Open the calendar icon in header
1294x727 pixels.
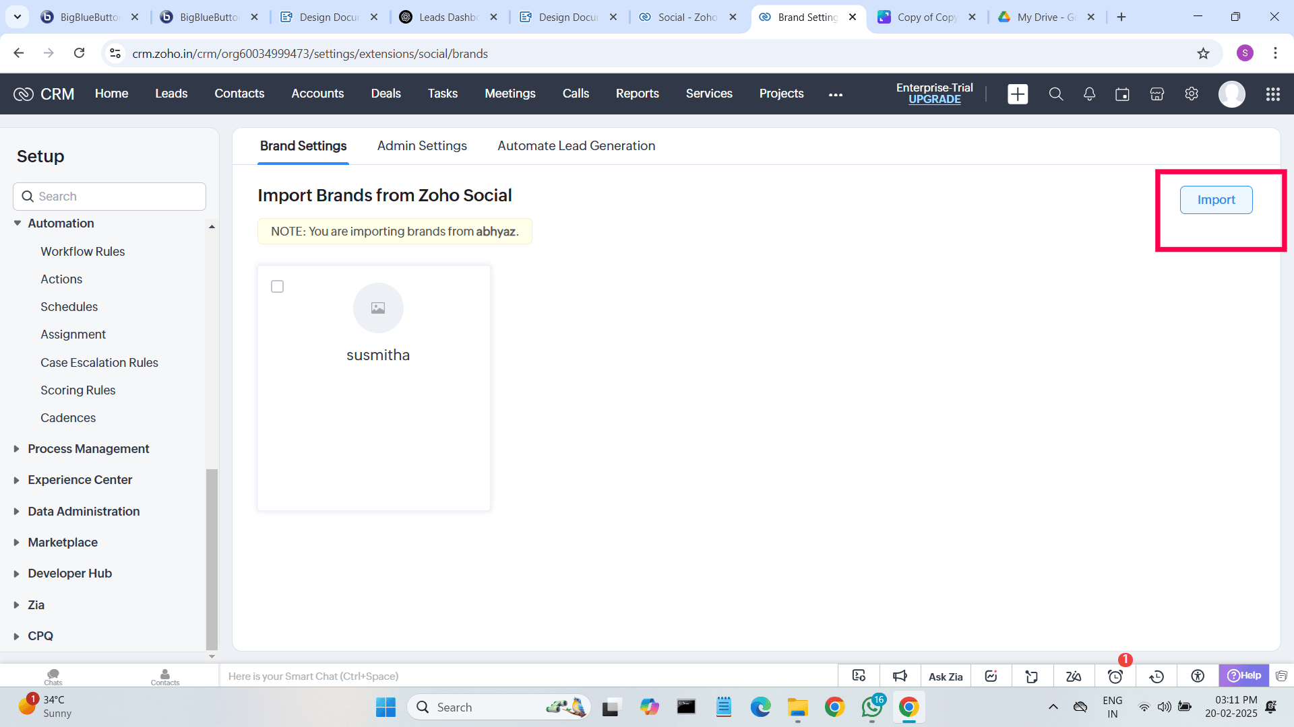[1122, 94]
